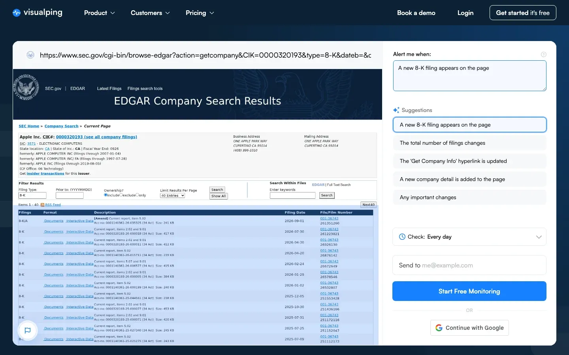Screen dimensions: 569x355
Task: Click the globe icon beside the URL
Action: [x=30, y=55]
